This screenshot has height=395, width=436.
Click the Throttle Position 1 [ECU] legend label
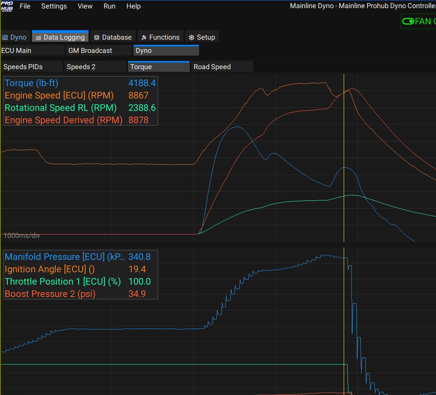(63, 281)
